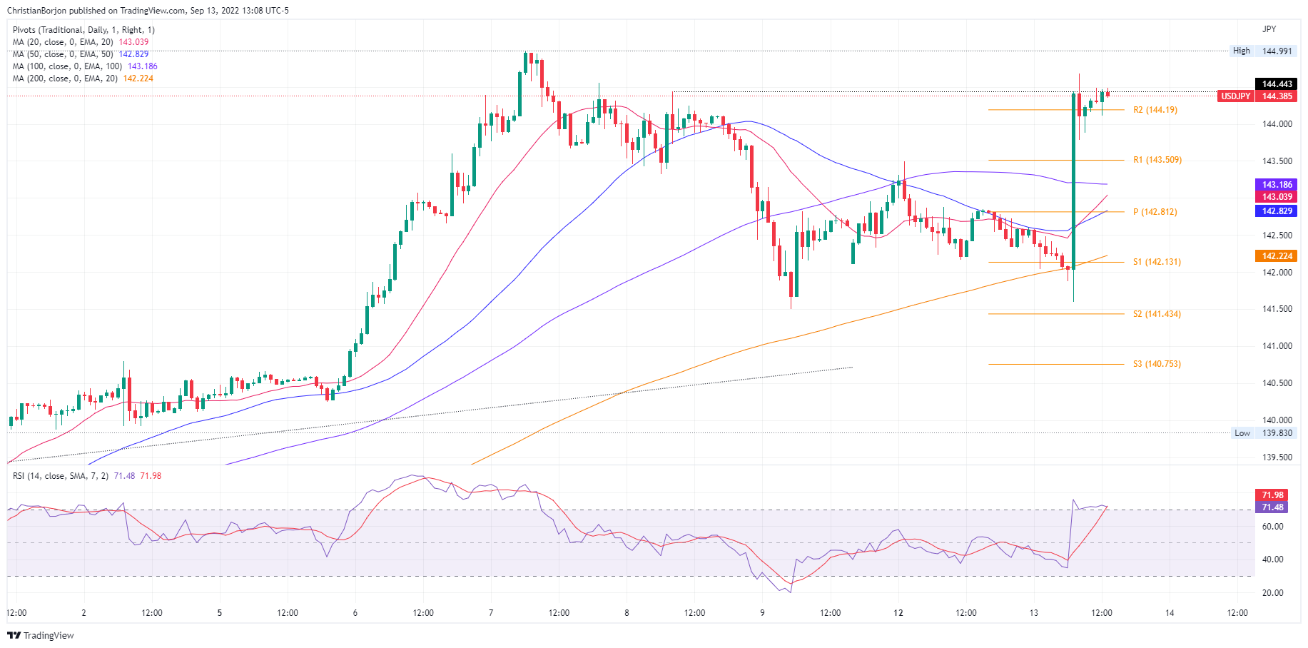This screenshot has width=1308, height=648.
Task: Click the USDJPY price tag
Action: 1235,96
